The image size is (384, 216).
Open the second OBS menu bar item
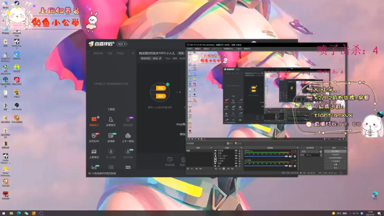[197, 49]
